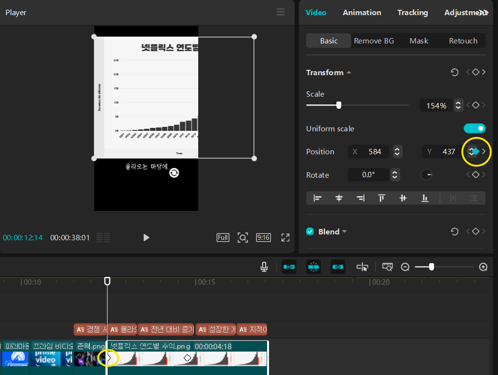Collapse the Transform section
The image size is (498, 375).
(x=349, y=72)
